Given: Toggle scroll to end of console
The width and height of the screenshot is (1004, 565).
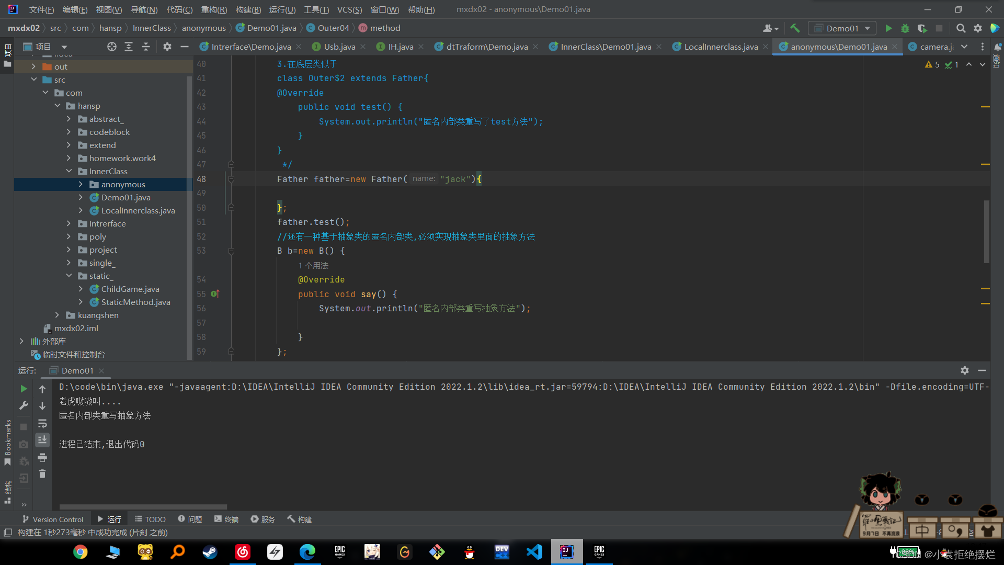Looking at the screenshot, I should (42, 440).
